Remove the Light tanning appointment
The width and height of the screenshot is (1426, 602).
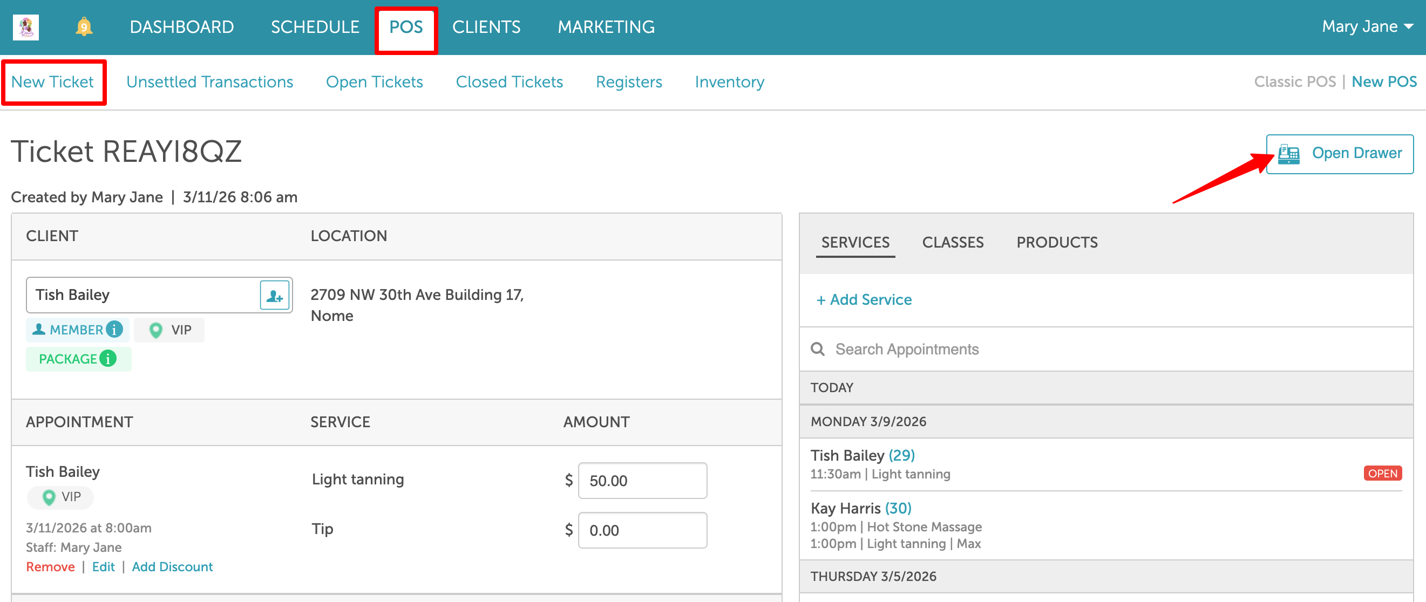50,567
